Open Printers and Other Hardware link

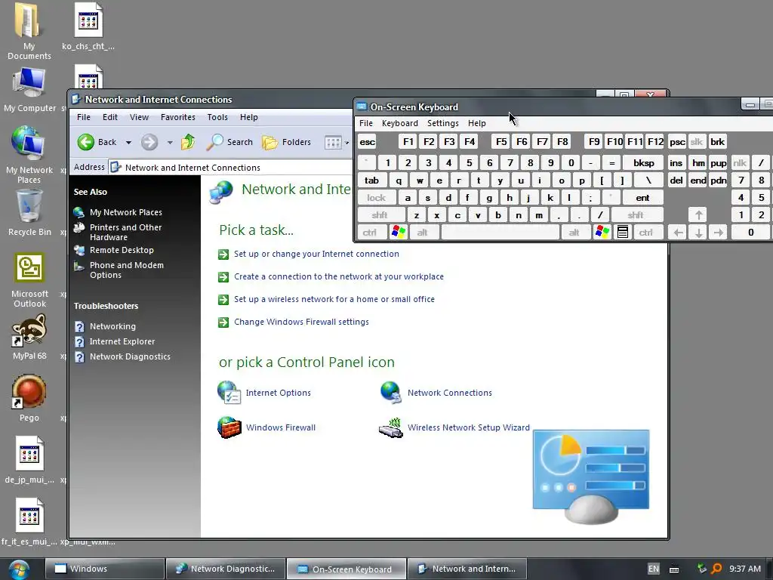coord(126,233)
